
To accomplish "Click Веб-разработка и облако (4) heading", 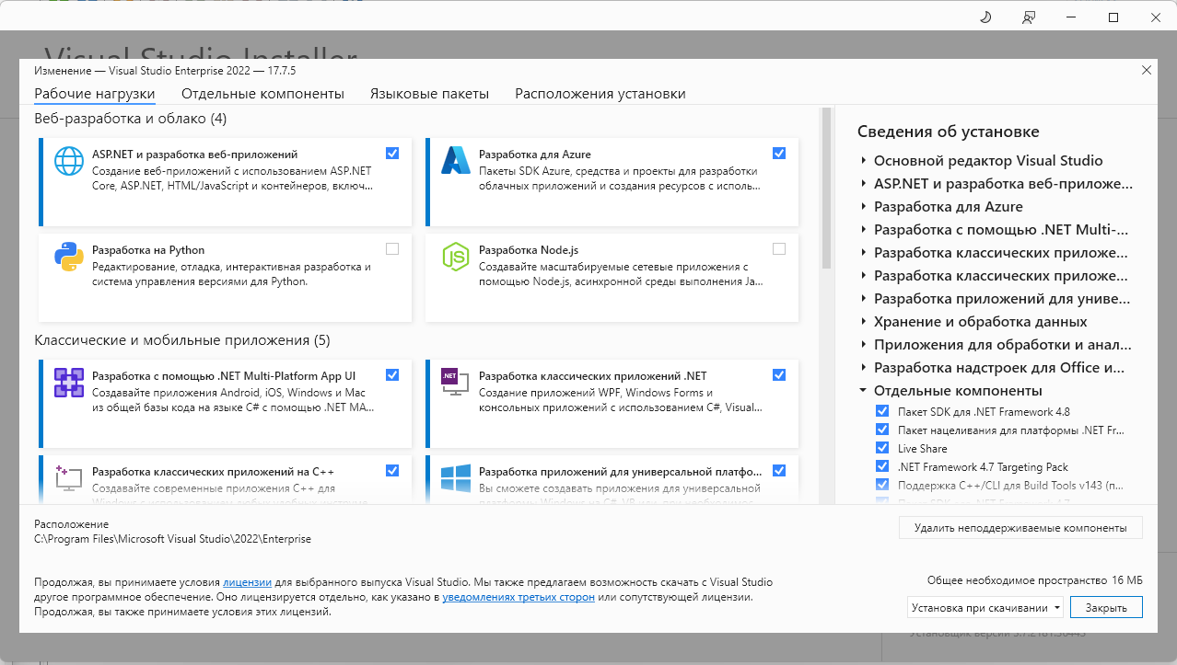I will click(x=130, y=119).
